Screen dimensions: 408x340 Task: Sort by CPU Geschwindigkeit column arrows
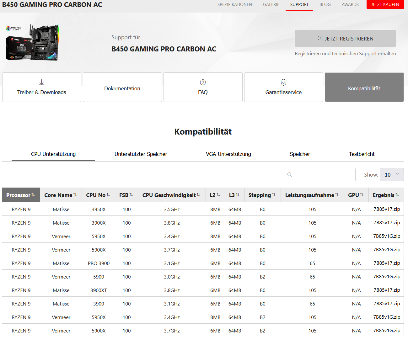click(x=198, y=195)
